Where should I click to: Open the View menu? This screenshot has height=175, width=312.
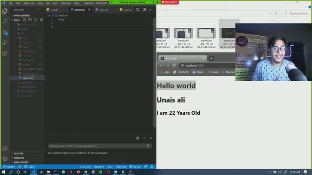tap(40, 3)
